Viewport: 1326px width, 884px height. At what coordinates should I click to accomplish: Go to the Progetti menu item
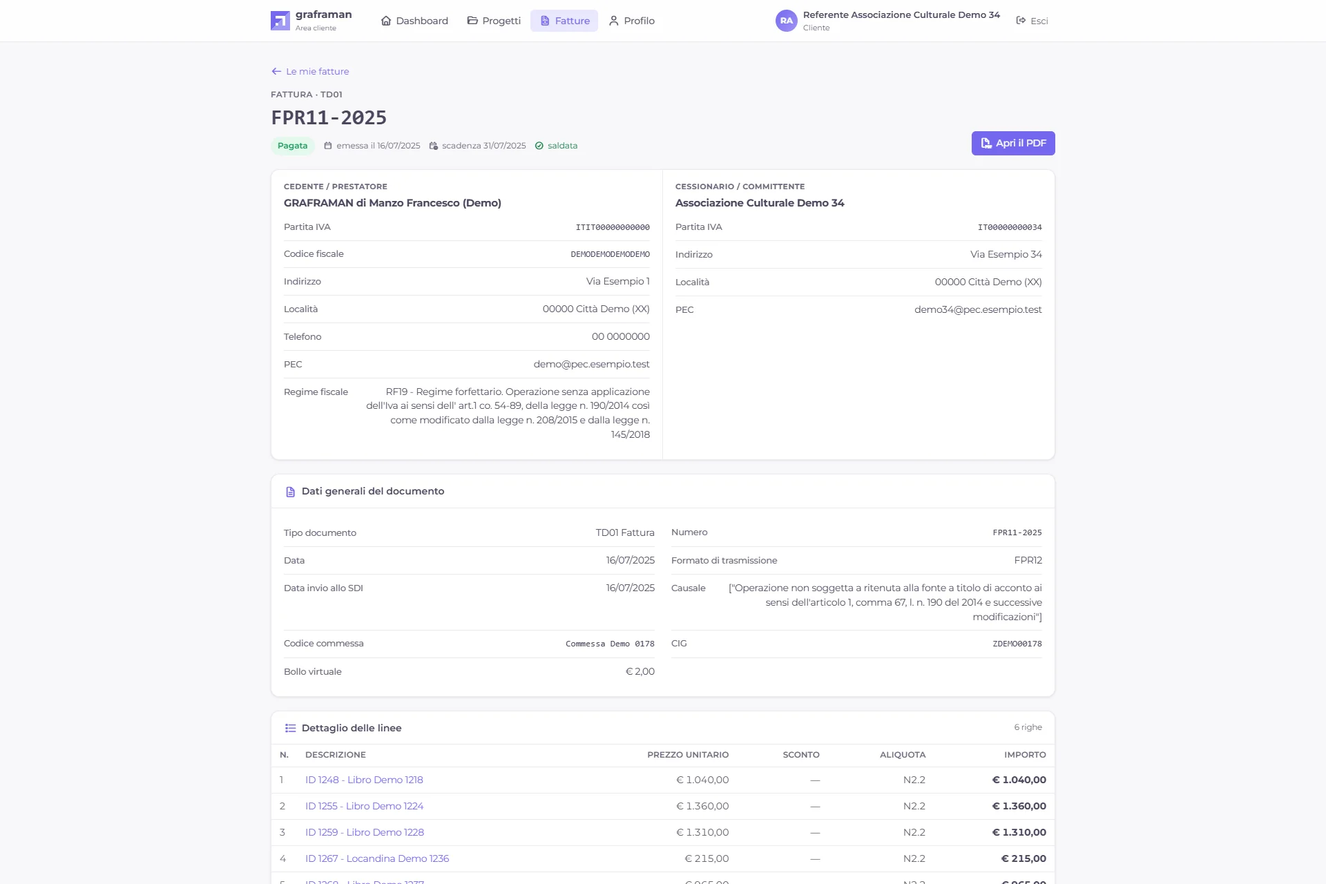tap(494, 21)
